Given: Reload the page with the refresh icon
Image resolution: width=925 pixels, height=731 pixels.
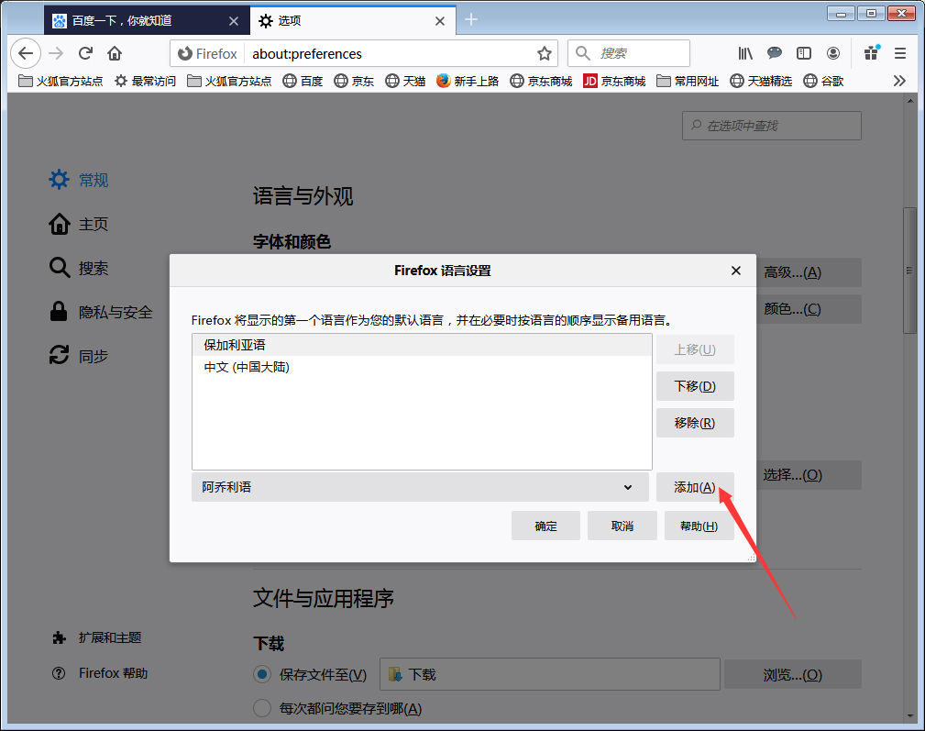Looking at the screenshot, I should coord(84,53).
